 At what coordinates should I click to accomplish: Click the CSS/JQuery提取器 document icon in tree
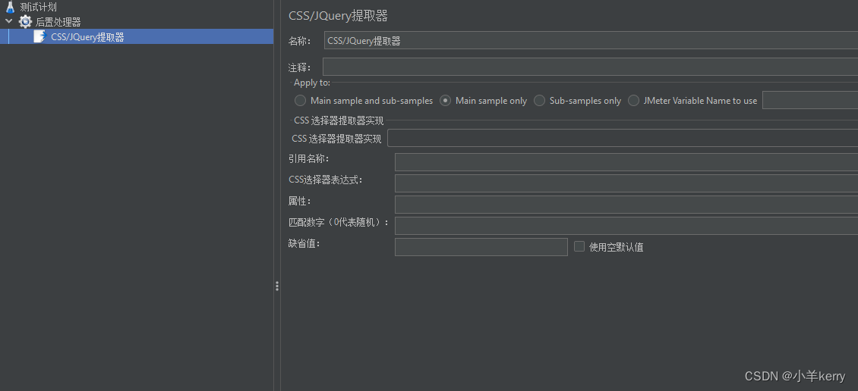(39, 36)
